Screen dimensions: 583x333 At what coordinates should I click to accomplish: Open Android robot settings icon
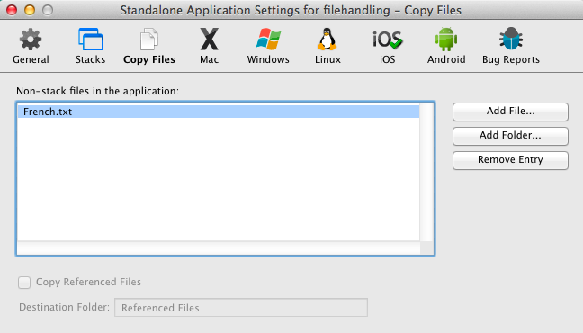446,39
